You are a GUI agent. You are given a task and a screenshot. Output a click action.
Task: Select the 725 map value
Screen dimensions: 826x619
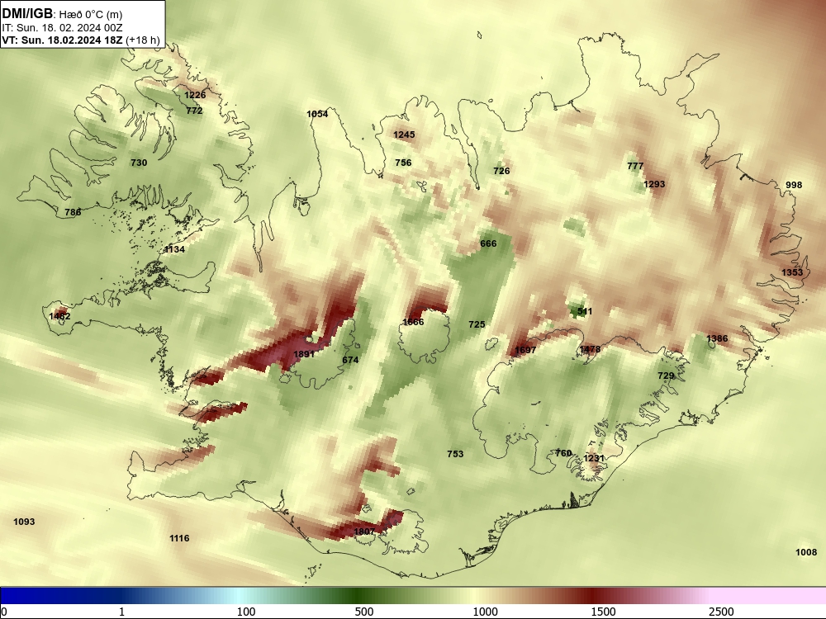pos(477,324)
